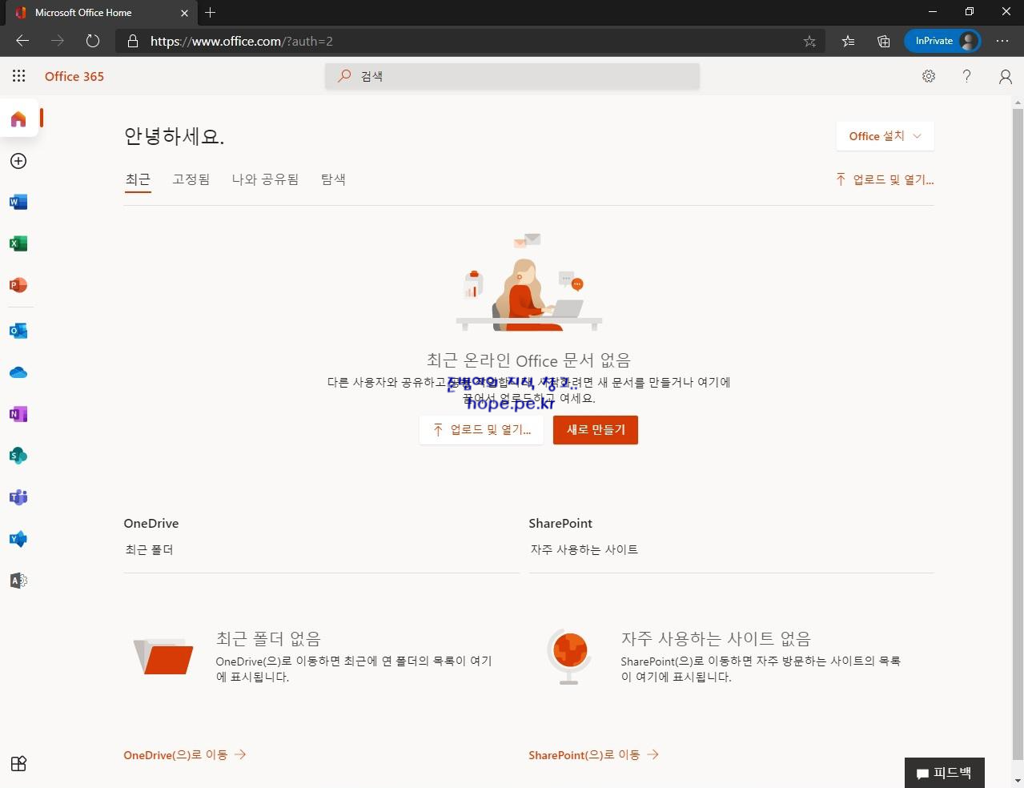The width and height of the screenshot is (1024, 788).
Task: Open All apps icon at sidebar bottom
Action: pyautogui.click(x=18, y=763)
